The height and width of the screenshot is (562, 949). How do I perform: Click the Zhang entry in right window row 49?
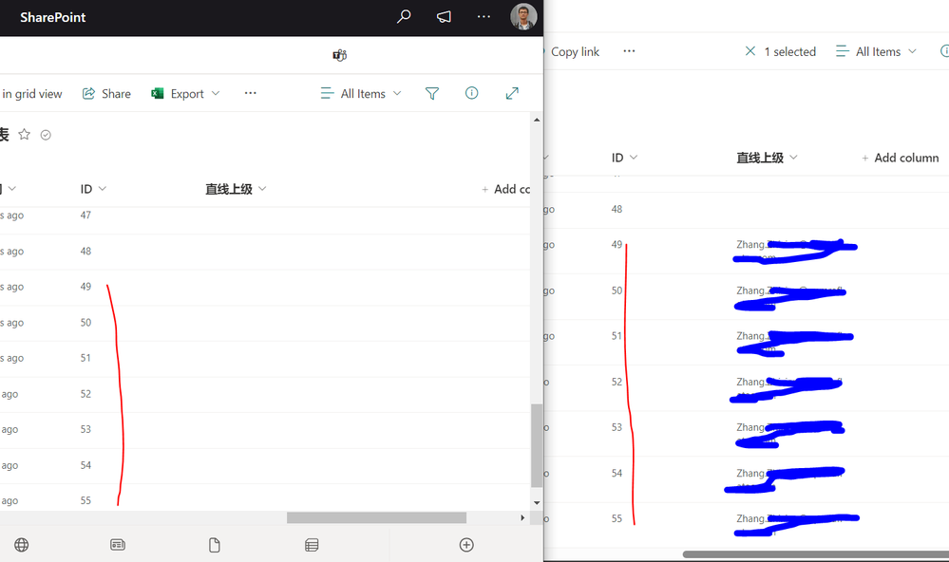click(796, 251)
